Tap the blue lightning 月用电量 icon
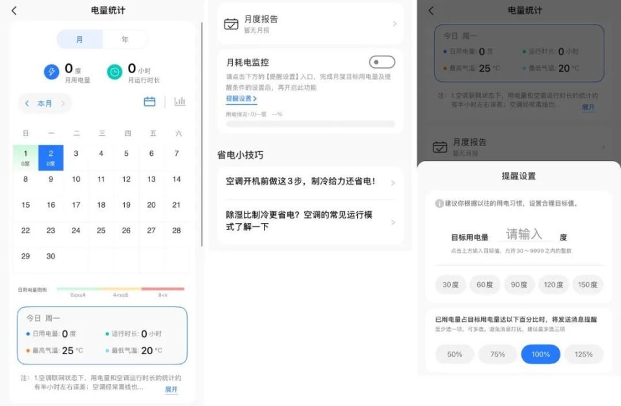The height and width of the screenshot is (406, 621). (x=52, y=72)
